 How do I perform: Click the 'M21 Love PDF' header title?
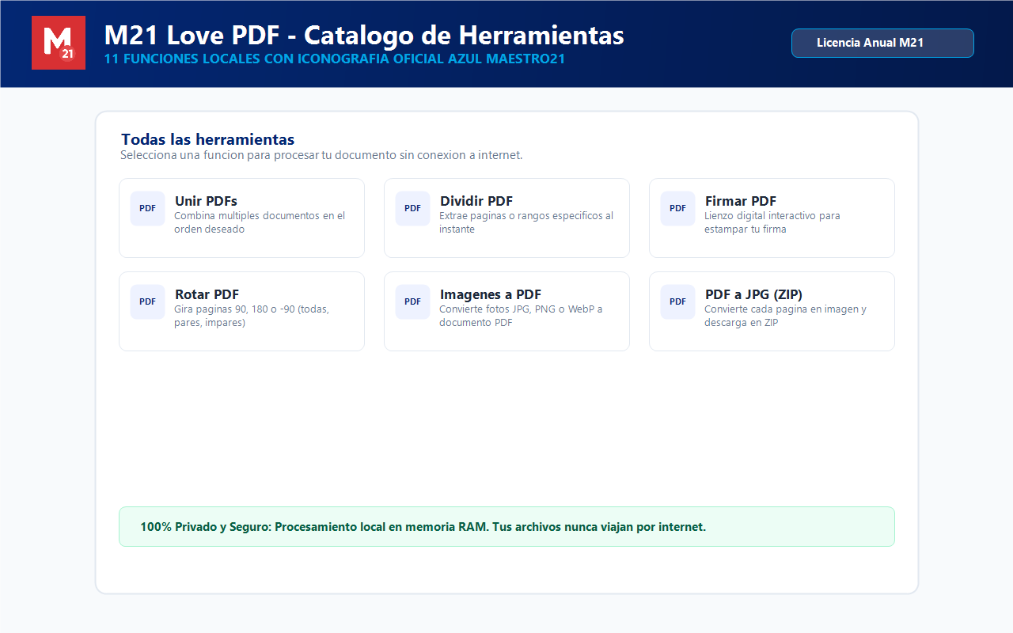[x=364, y=35]
